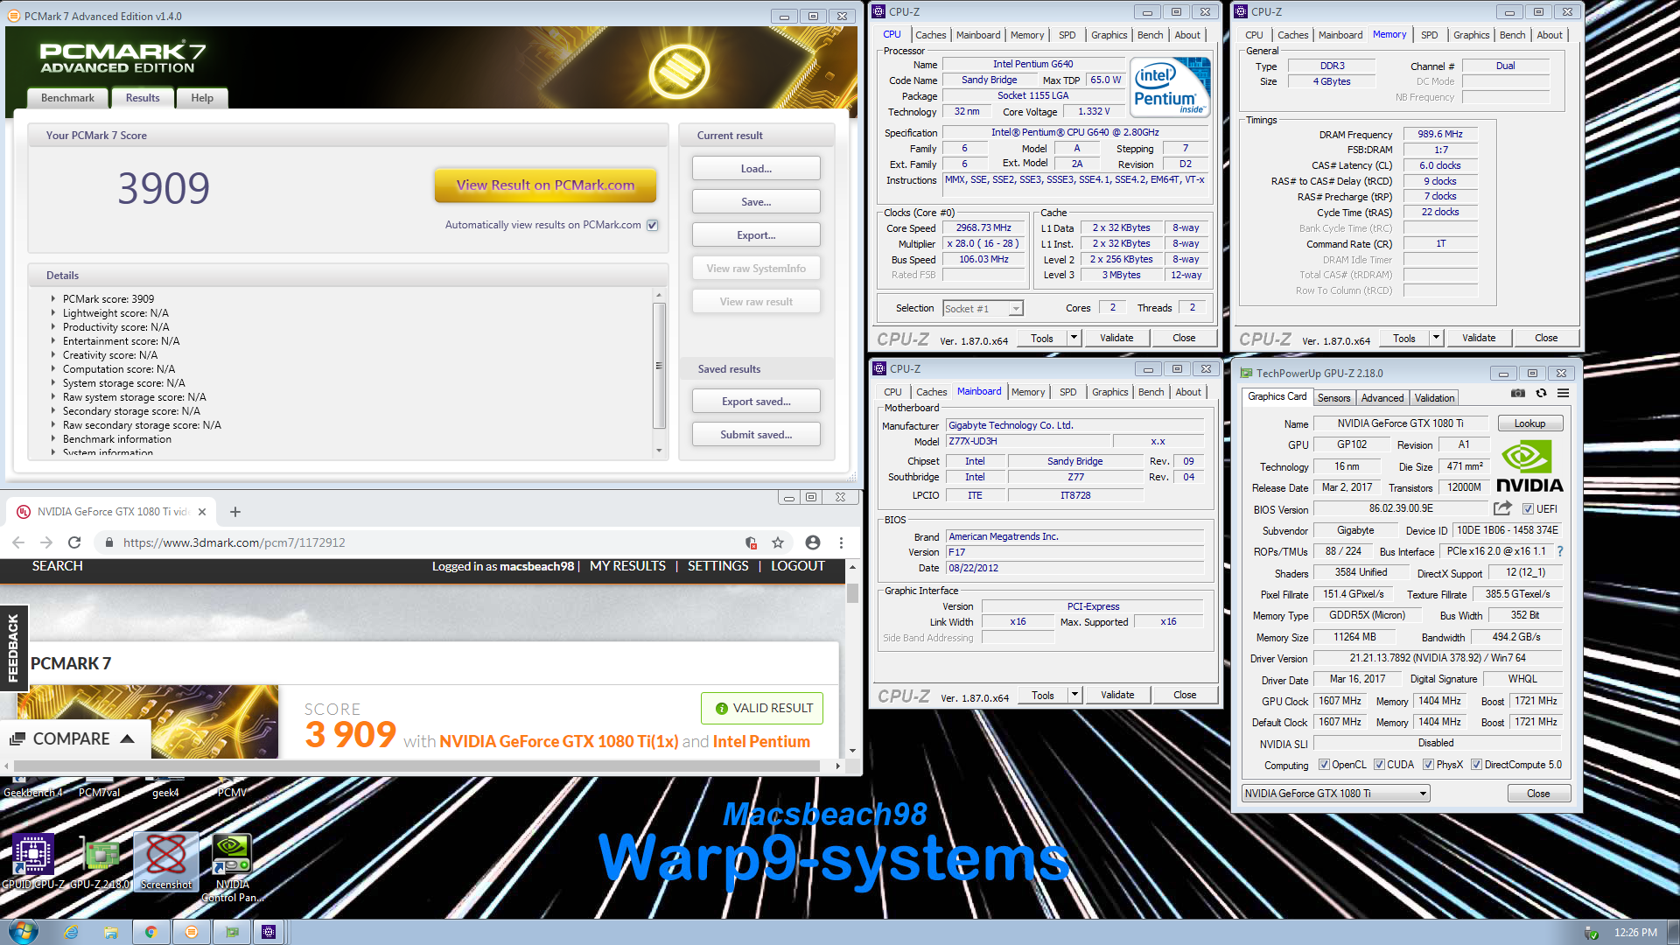Click the GPU-Z.2.18.0 desktop icon
This screenshot has width=1680, height=945.
101,862
